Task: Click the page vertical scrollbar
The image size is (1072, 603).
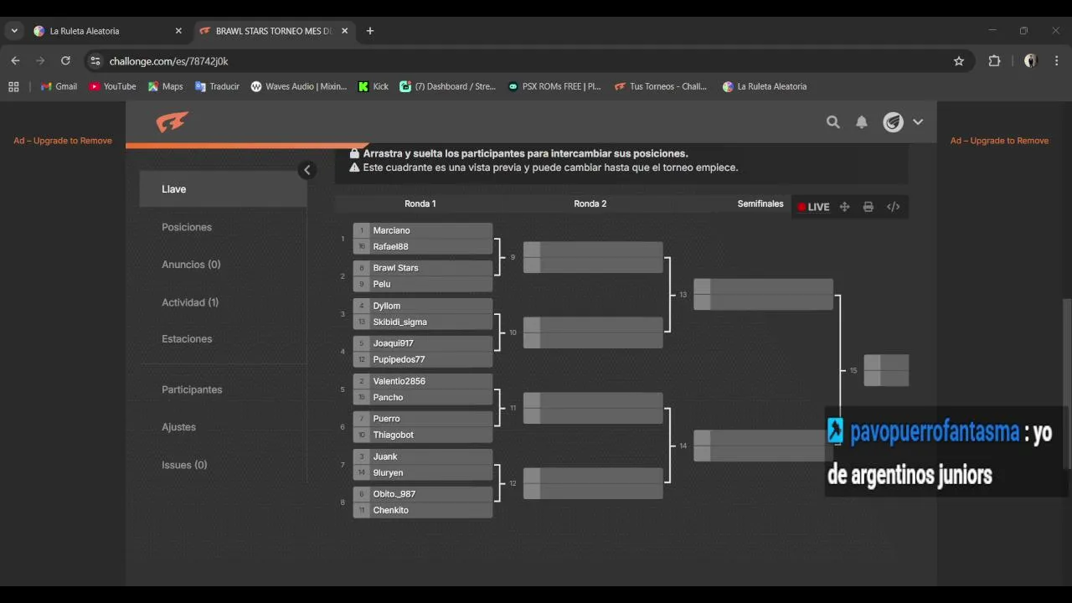Action: tap(1067, 385)
